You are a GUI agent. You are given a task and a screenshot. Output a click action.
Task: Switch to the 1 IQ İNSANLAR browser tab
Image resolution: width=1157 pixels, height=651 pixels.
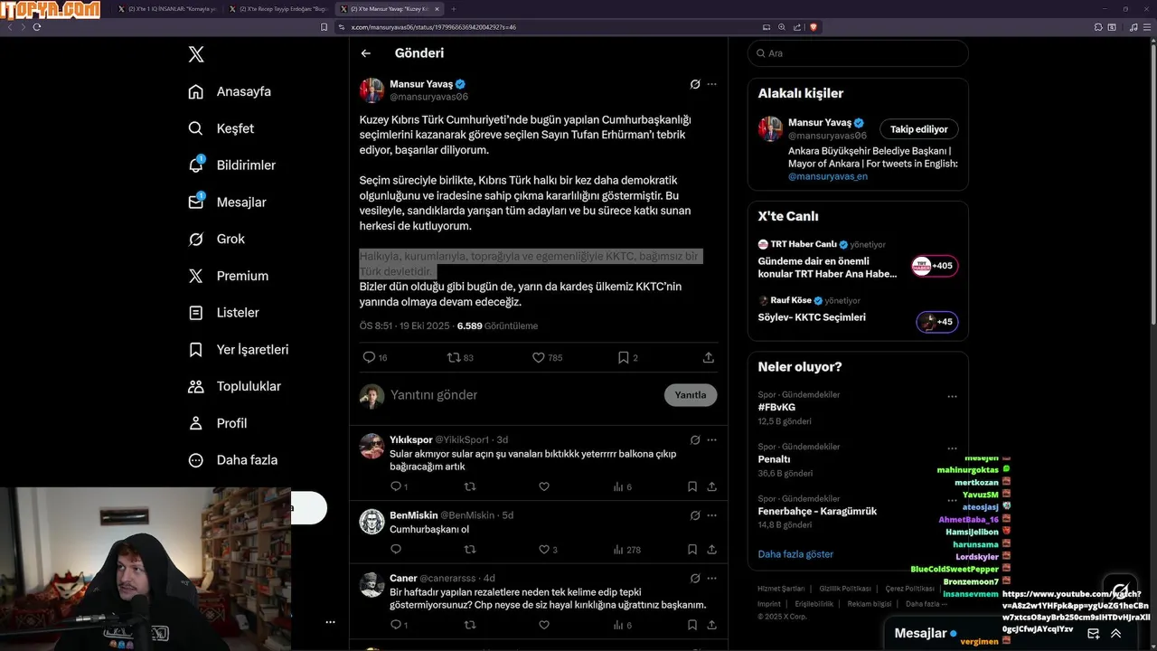coord(167,8)
